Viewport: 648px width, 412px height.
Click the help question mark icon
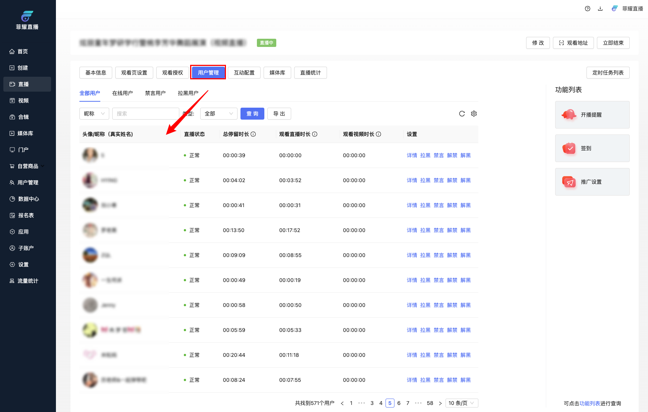click(587, 9)
